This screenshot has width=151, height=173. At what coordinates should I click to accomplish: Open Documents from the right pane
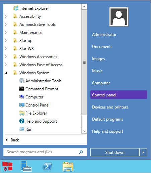click(x=102, y=47)
